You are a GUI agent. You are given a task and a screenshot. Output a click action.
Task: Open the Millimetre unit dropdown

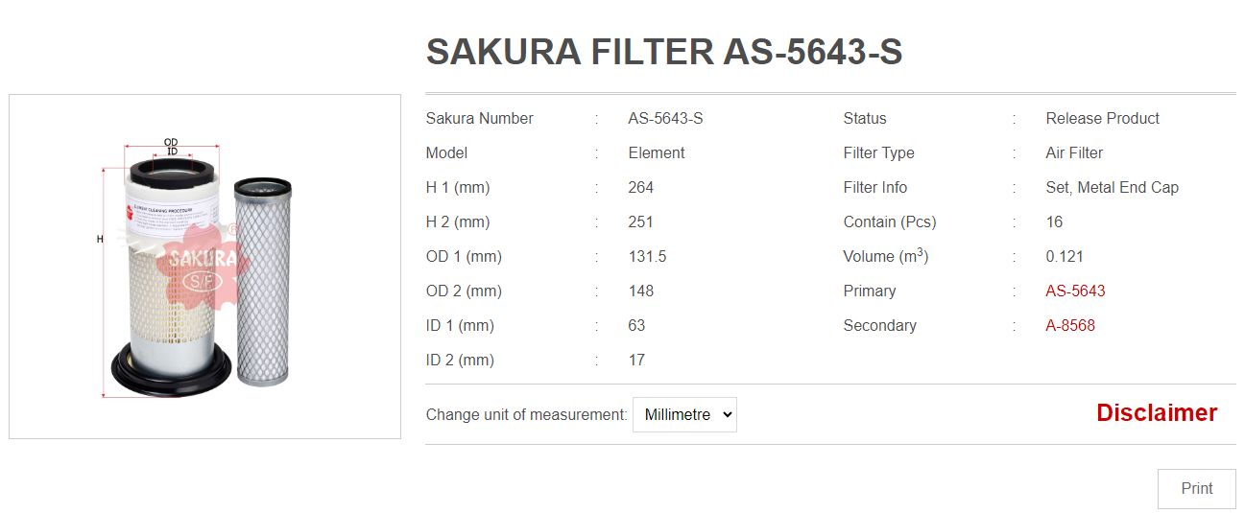pyautogui.click(x=684, y=414)
